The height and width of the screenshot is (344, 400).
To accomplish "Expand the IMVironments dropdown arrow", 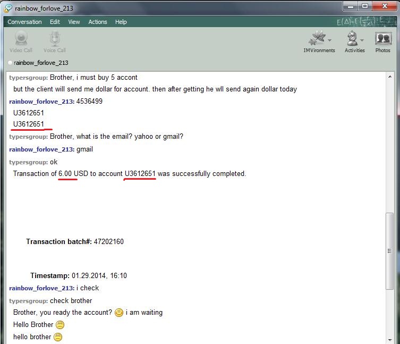I will [x=329, y=40].
